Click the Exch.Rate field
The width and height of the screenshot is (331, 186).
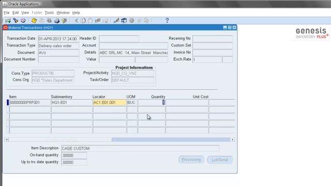pos(207,60)
